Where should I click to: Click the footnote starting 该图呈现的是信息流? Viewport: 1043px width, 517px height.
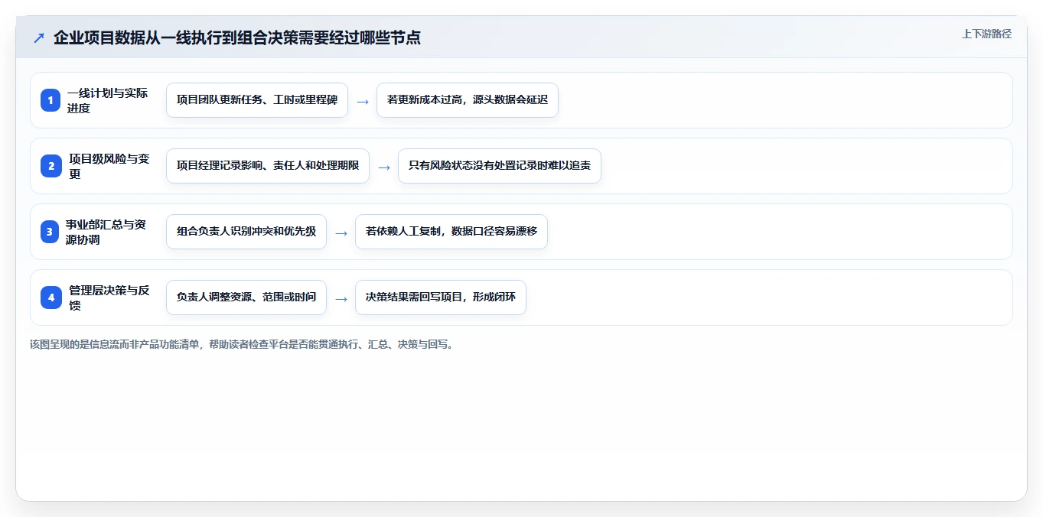click(x=243, y=345)
